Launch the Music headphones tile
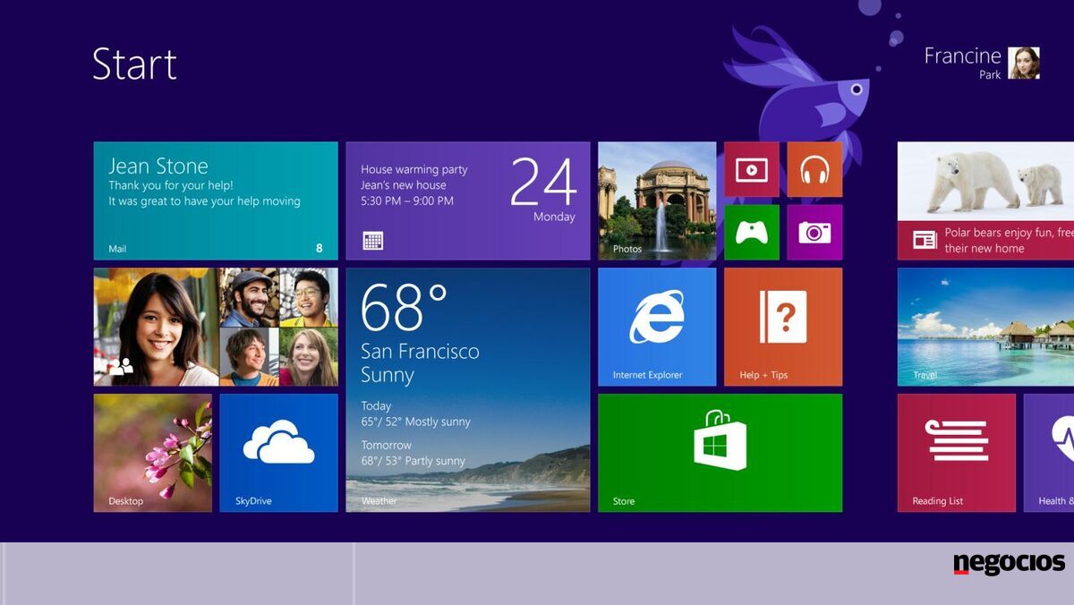 814,169
